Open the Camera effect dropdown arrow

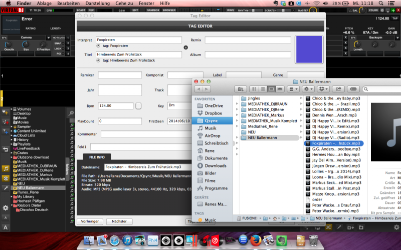48,37
